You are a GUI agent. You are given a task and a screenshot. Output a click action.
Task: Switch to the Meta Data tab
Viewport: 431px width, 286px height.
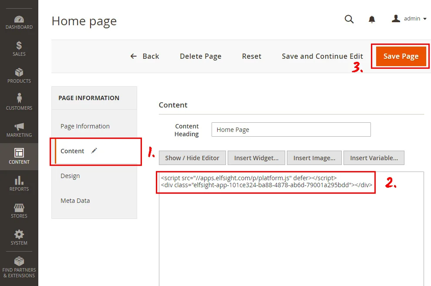75,201
